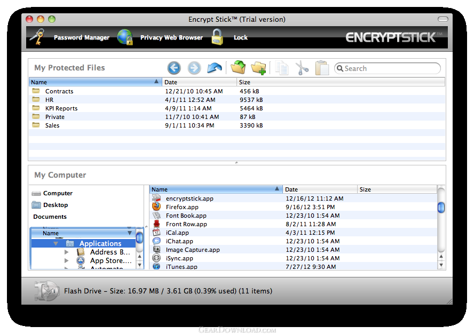The width and height of the screenshot is (474, 334).
Task: Click the encryptstick.app icon
Action: click(x=156, y=198)
